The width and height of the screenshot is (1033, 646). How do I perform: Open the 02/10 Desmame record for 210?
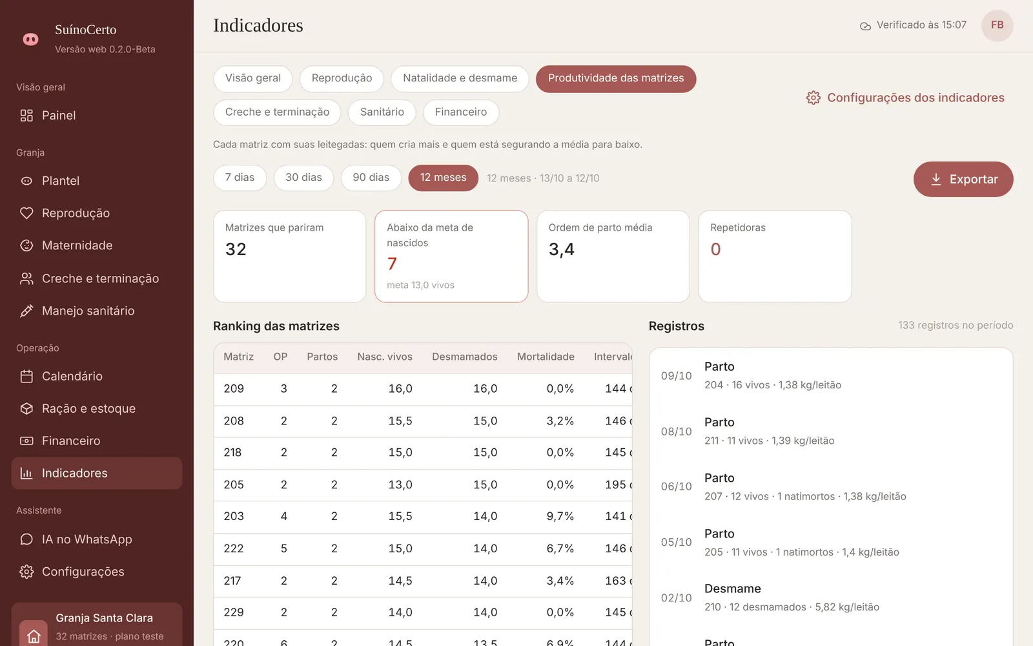coord(831,598)
